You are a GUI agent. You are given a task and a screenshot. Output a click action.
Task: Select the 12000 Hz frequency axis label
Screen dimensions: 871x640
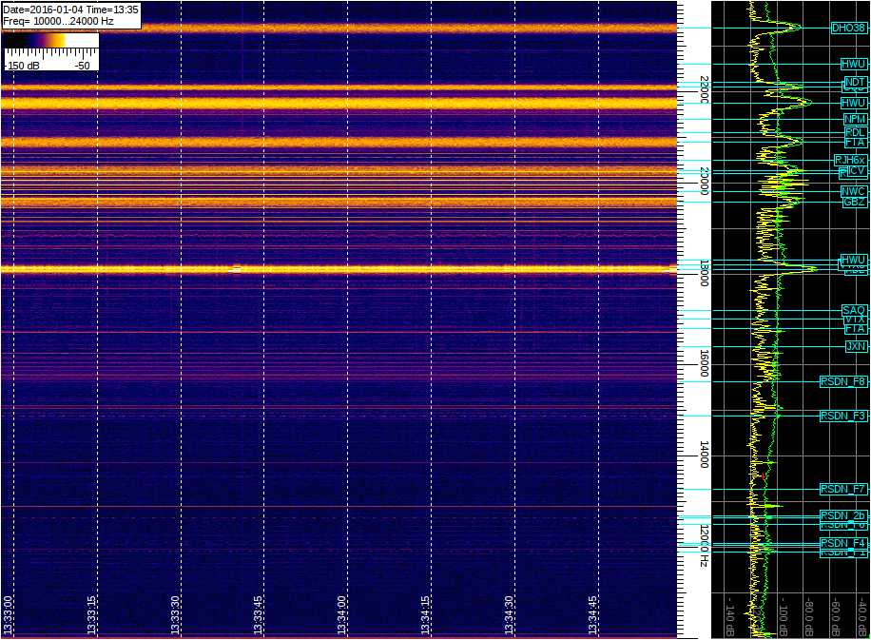pos(704,546)
